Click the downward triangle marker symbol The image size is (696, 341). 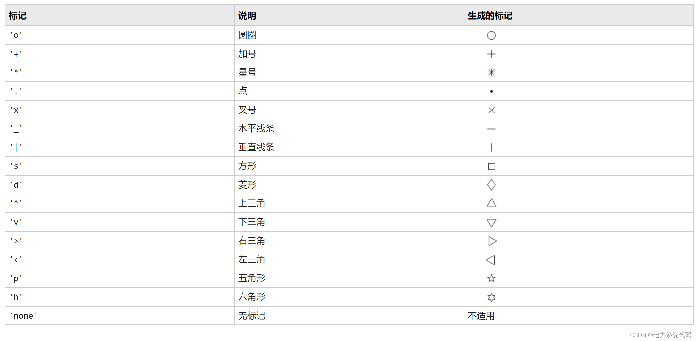491,223
